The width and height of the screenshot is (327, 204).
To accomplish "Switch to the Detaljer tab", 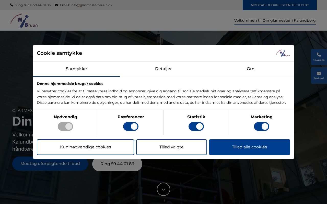I will click(x=163, y=69).
